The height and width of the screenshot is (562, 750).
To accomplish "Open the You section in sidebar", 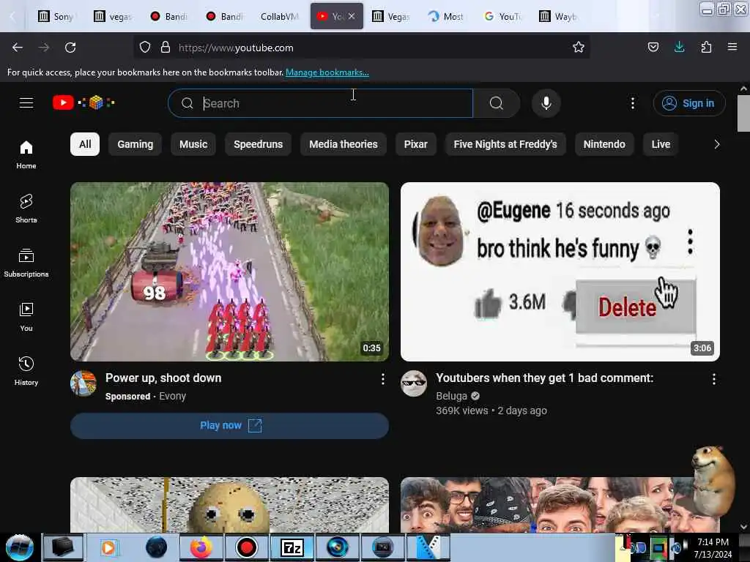I will (26, 317).
